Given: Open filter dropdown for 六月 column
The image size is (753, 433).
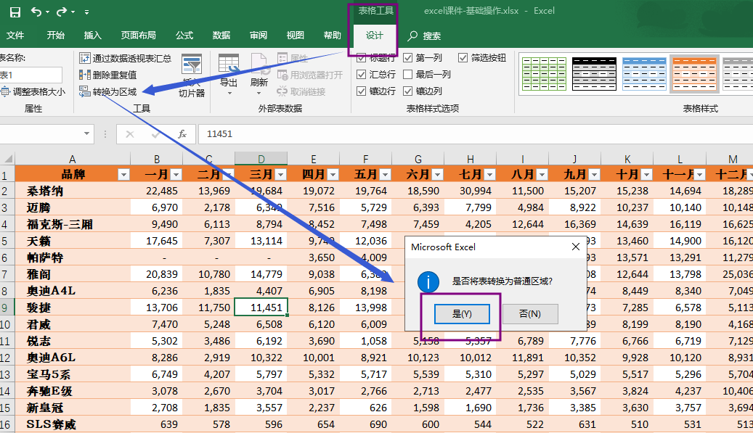Looking at the screenshot, I should tap(437, 175).
